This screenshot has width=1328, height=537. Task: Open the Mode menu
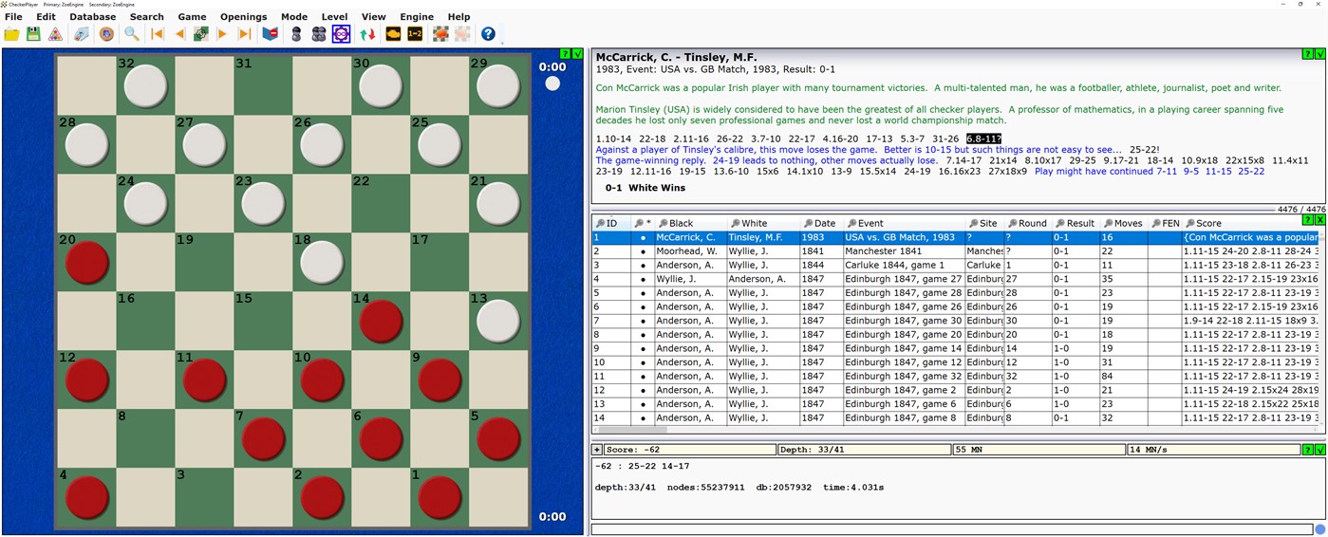(x=294, y=16)
